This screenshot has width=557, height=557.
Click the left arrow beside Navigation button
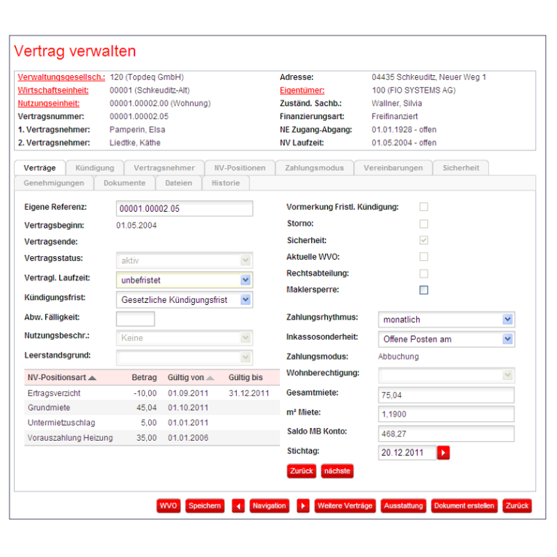tap(238, 506)
